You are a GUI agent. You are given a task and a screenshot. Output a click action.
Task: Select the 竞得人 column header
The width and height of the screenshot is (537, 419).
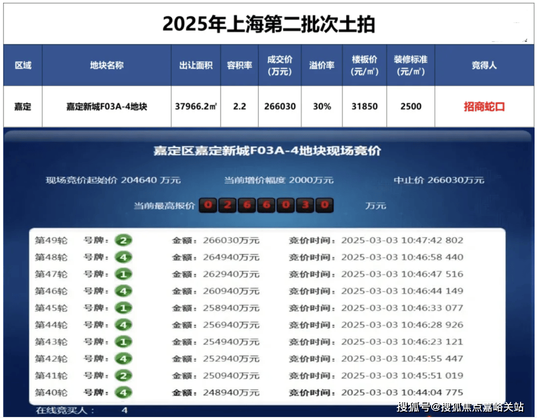484,65
